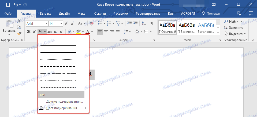Sort text А-Я icon
Viewport: 257px width, 117px height.
(x=144, y=23)
